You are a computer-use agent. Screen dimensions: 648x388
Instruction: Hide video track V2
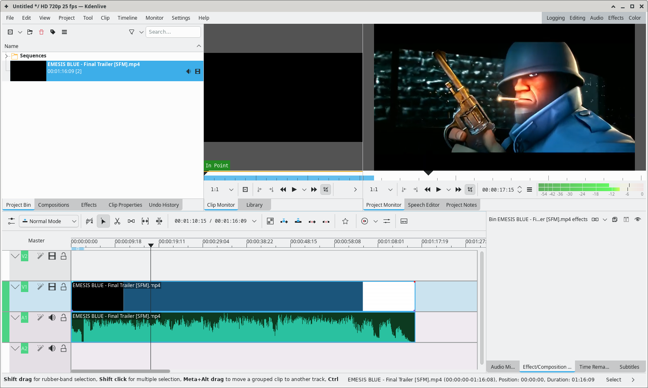(x=52, y=256)
